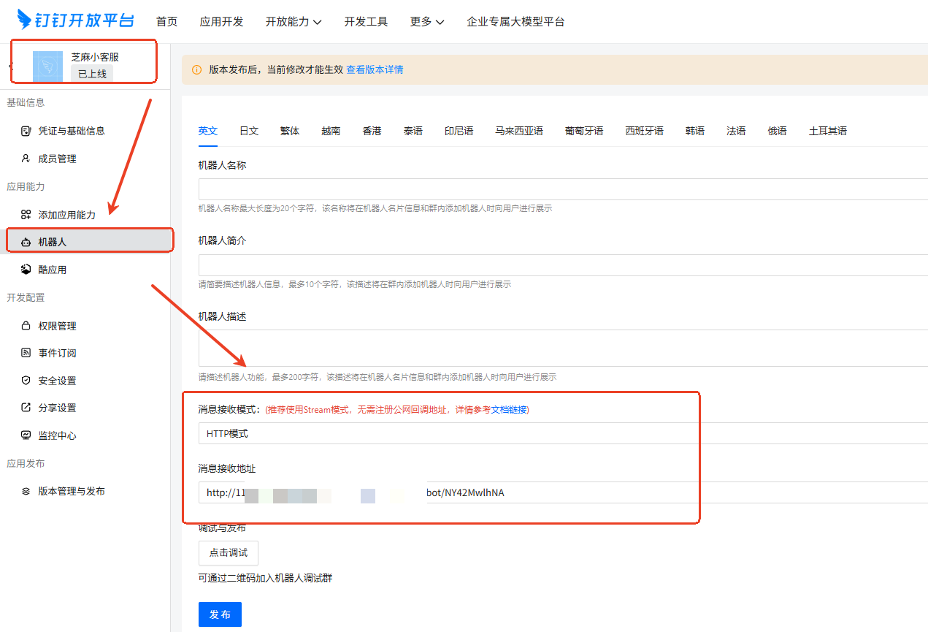This screenshot has width=928, height=632.
Task: Click the 权限管理 lock icon
Action: 26,326
